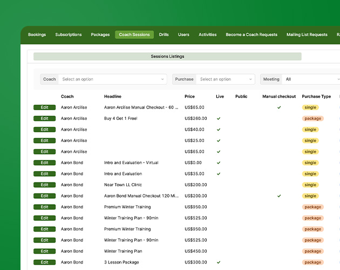The image size is (340, 270).
Task: Switch to the Bookings tab
Action: click(37, 35)
